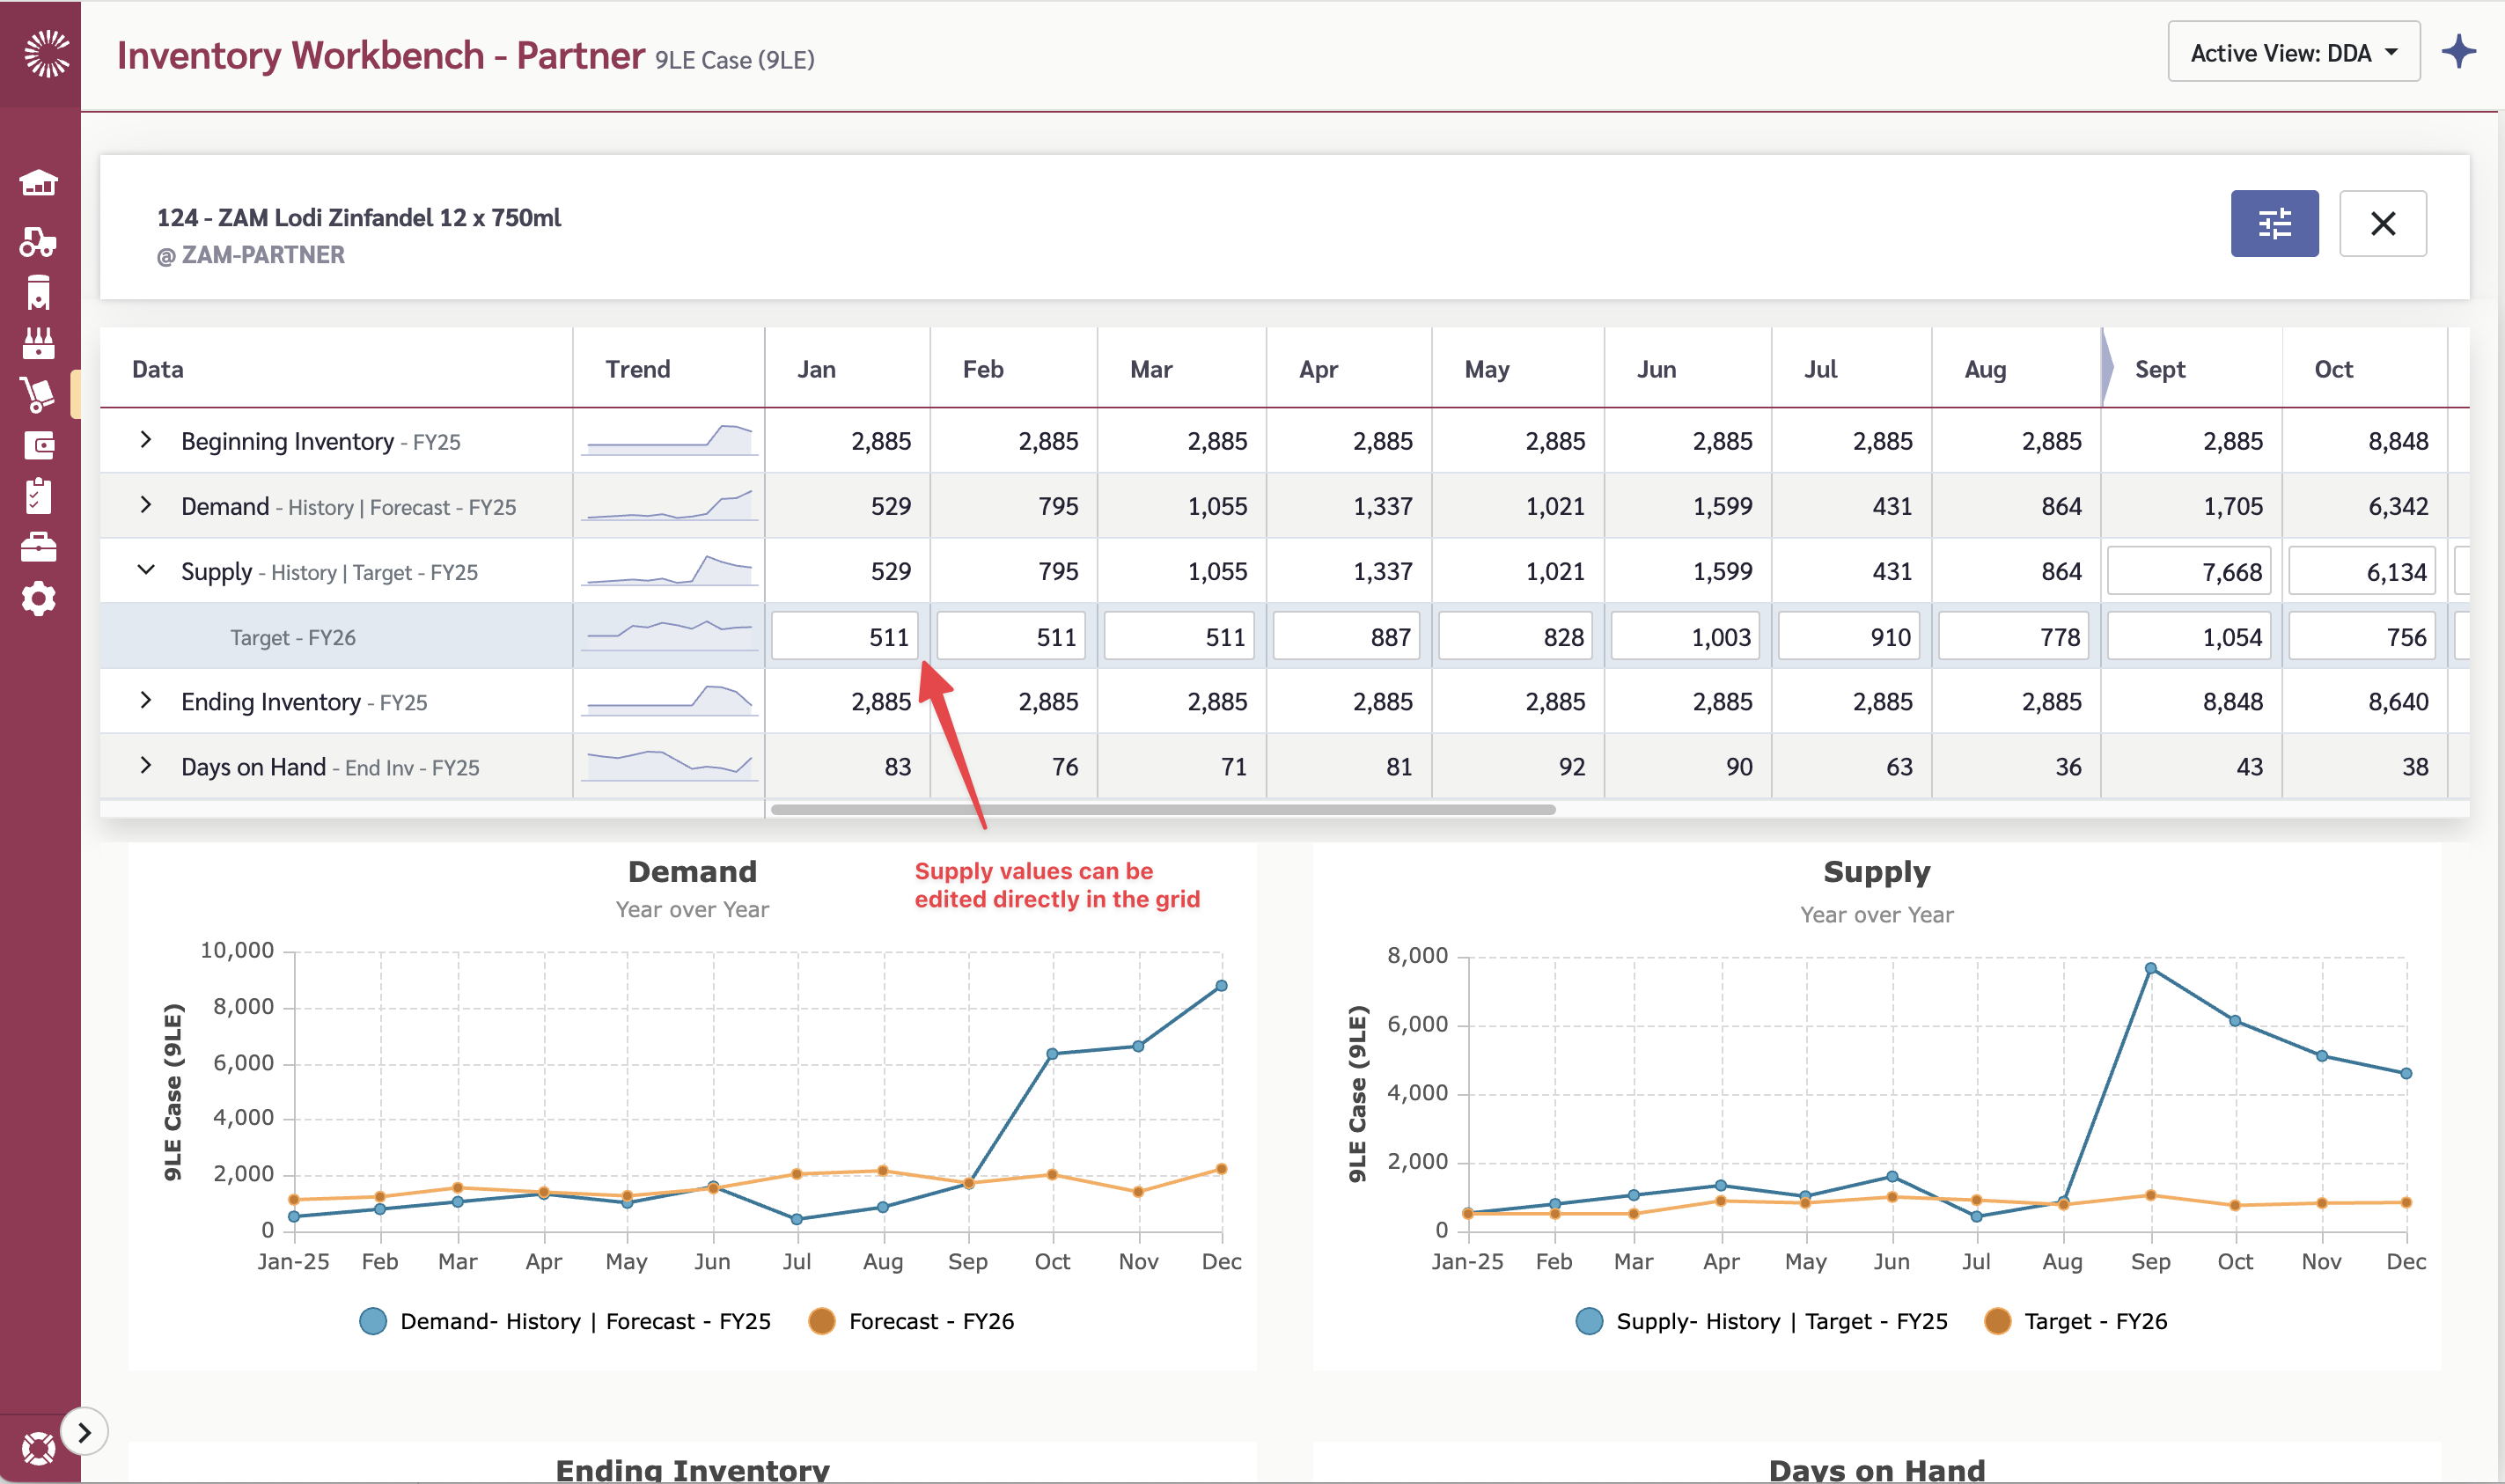2505x1484 pixels.
Task: Click the tractor icon in sidebar
Action: click(x=39, y=241)
